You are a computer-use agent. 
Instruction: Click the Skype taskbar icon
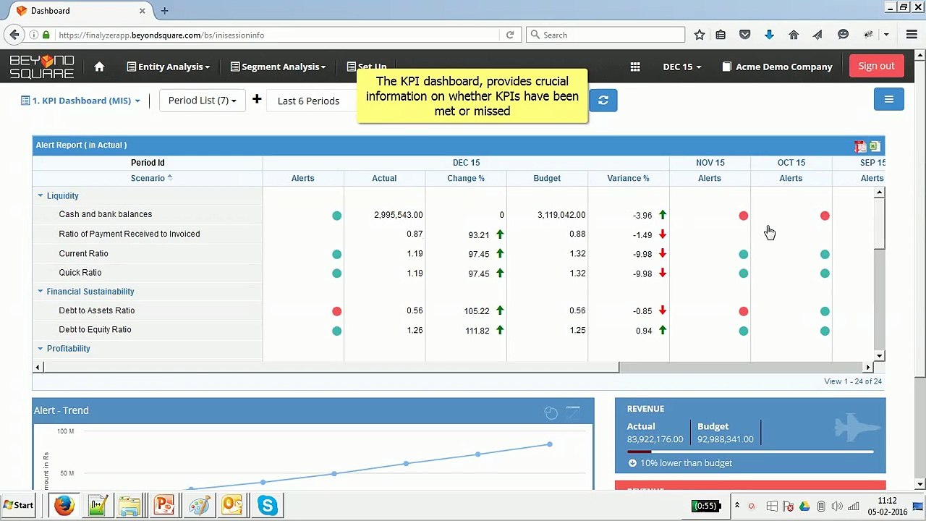pyautogui.click(x=267, y=505)
